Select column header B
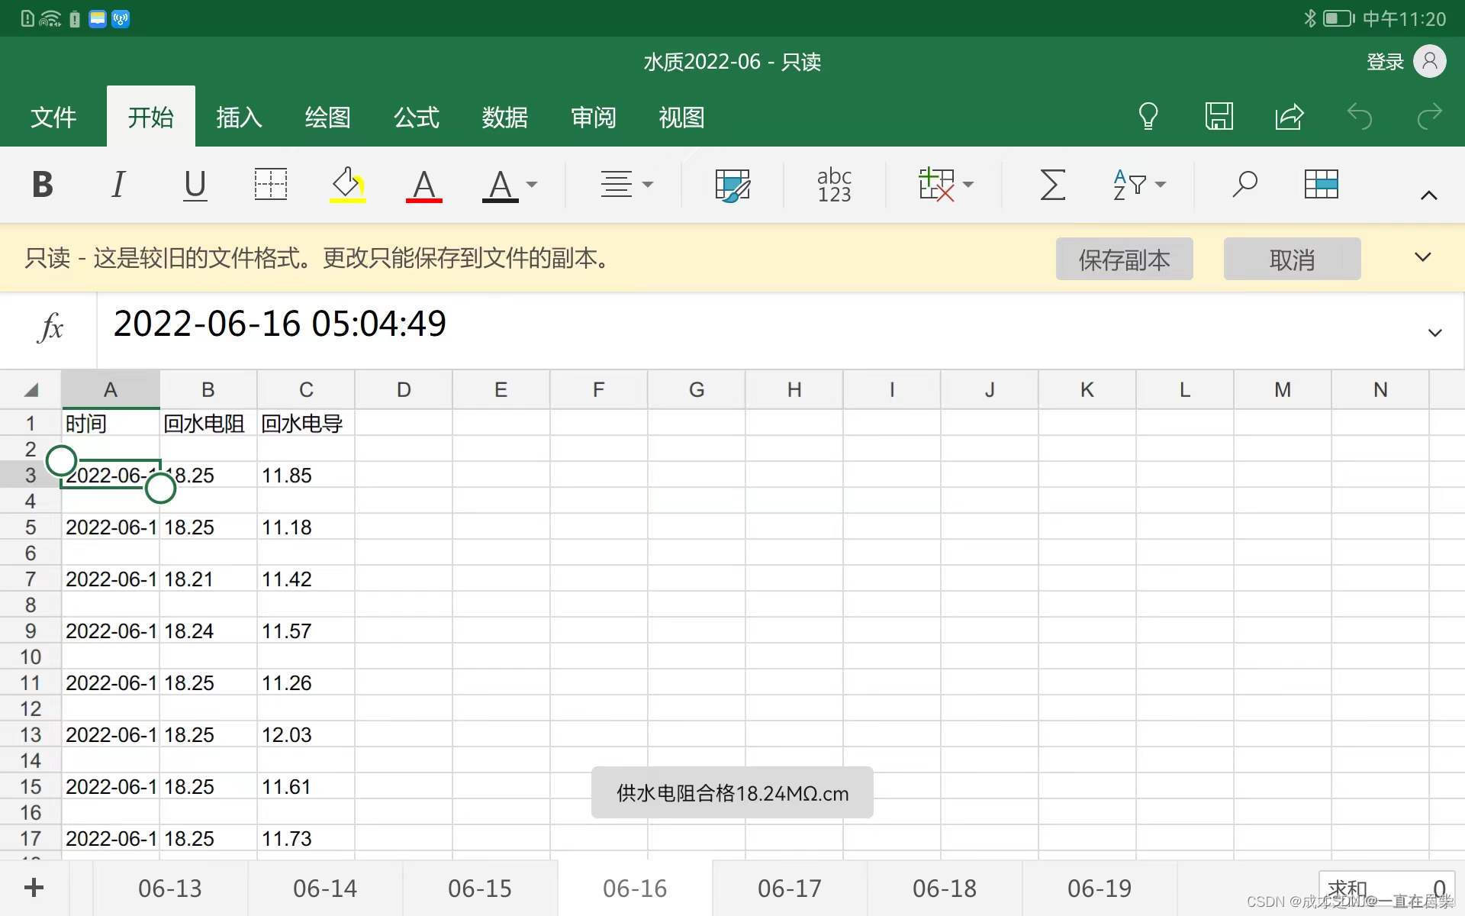 point(208,390)
